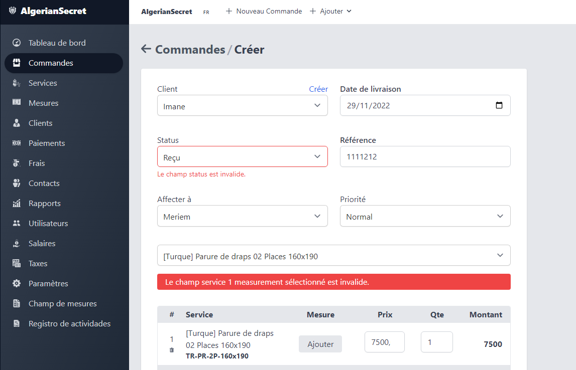Open the Priorité dropdown set to Normal
The height and width of the screenshot is (370, 576).
coord(425,216)
